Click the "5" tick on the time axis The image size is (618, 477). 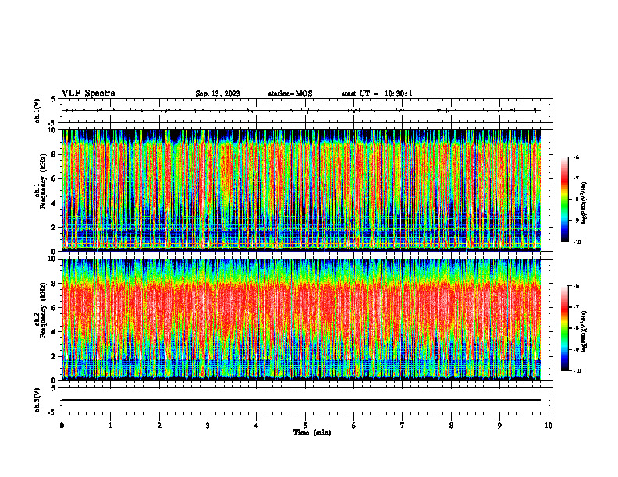305,426
